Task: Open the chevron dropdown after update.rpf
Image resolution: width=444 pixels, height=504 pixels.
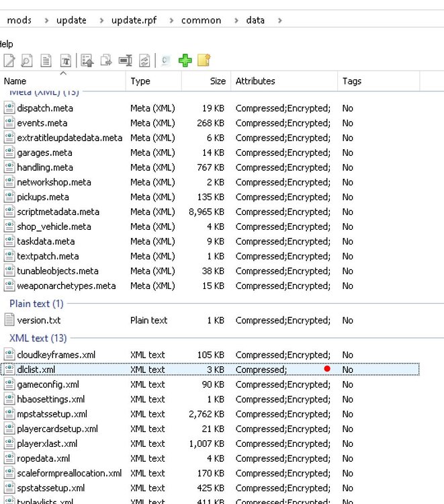Action: pos(171,21)
